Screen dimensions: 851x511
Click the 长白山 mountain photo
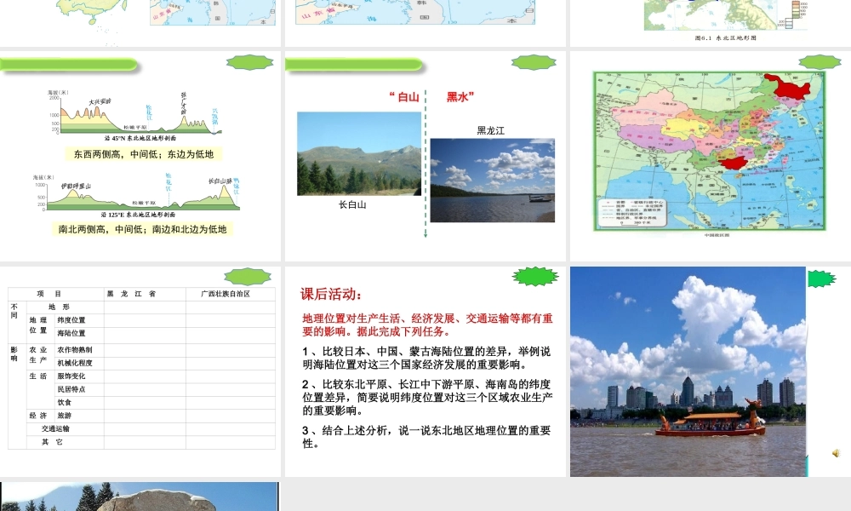click(x=359, y=153)
